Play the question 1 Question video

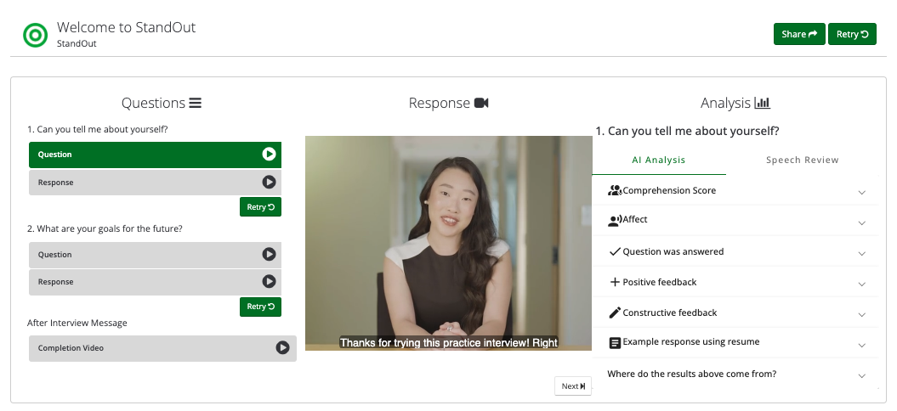pyautogui.click(x=269, y=155)
